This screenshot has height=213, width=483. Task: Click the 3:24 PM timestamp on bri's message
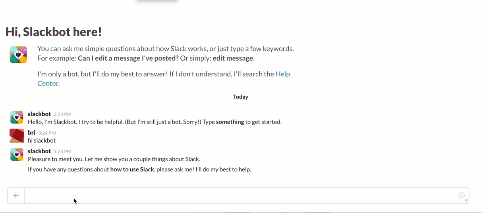click(47, 133)
